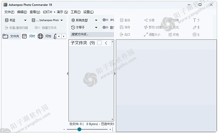The height and width of the screenshot is (133, 218).
Task: Click 折叠/重新扫描 button
Action: 17,28
